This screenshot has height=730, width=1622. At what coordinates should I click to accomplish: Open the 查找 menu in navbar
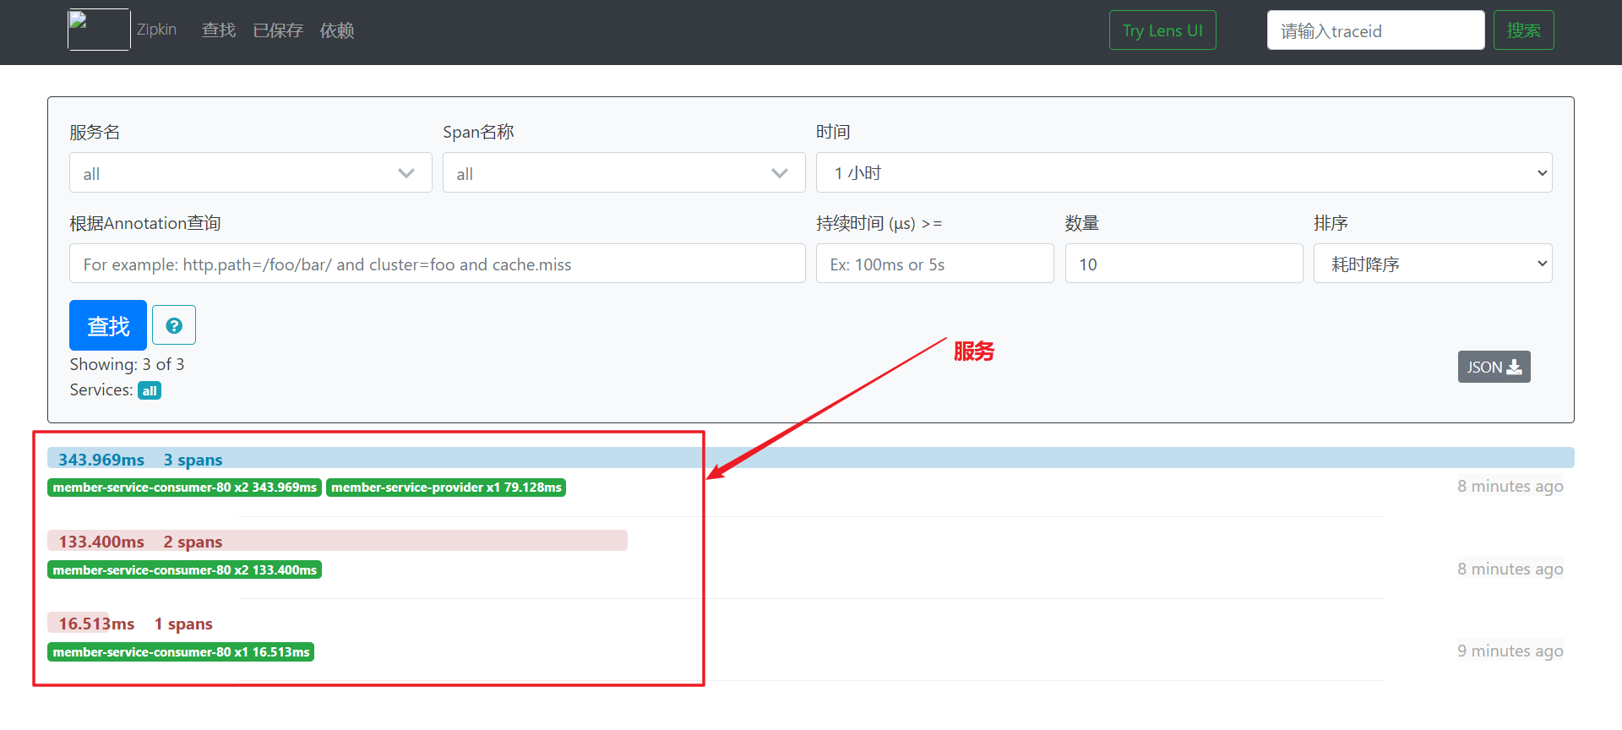[218, 30]
